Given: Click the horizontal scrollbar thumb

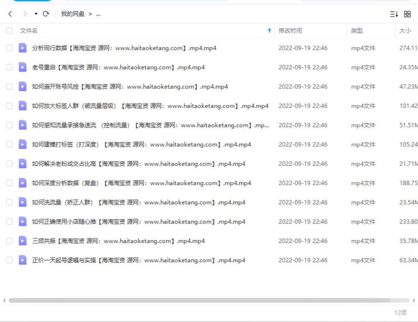Looking at the screenshot, I should (199, 300).
